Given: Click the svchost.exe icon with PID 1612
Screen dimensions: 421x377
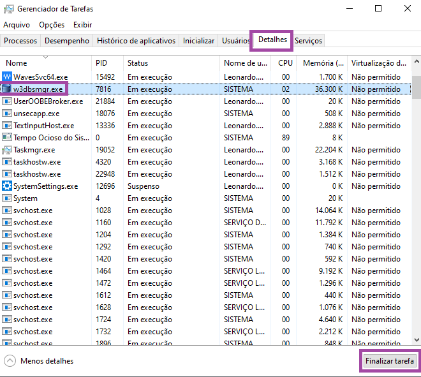Looking at the screenshot, I should click(x=7, y=295).
